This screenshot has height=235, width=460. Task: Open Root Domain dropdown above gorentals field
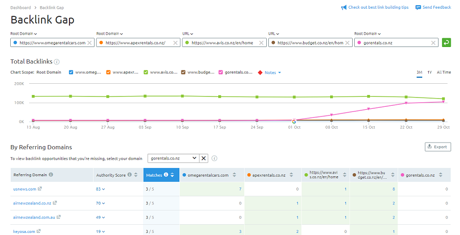tap(367, 34)
